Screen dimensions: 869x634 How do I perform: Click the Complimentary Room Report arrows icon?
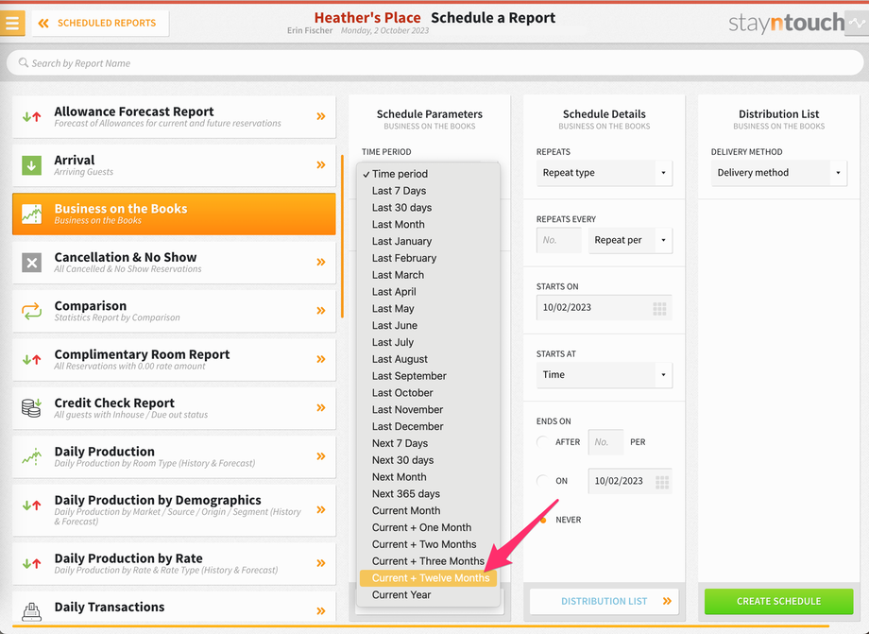(31, 360)
